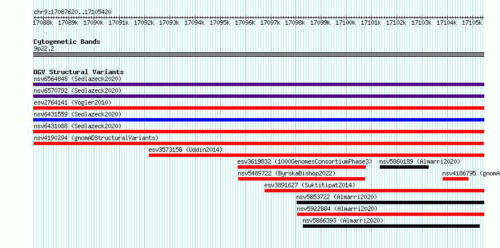Click the grey 9p22.2 cytogenetic band bar
The width and height of the screenshot is (500, 248).
coord(258,55)
